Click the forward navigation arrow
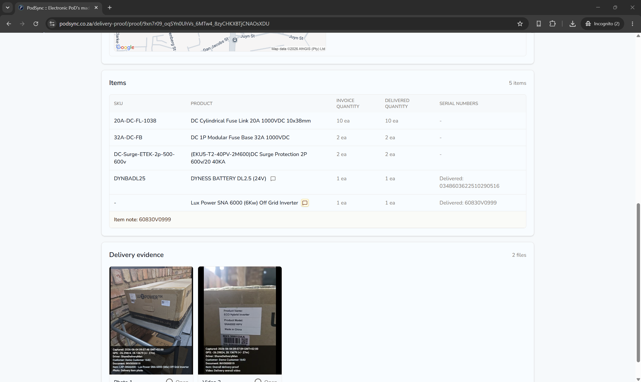This screenshot has width=641, height=382. click(x=22, y=24)
